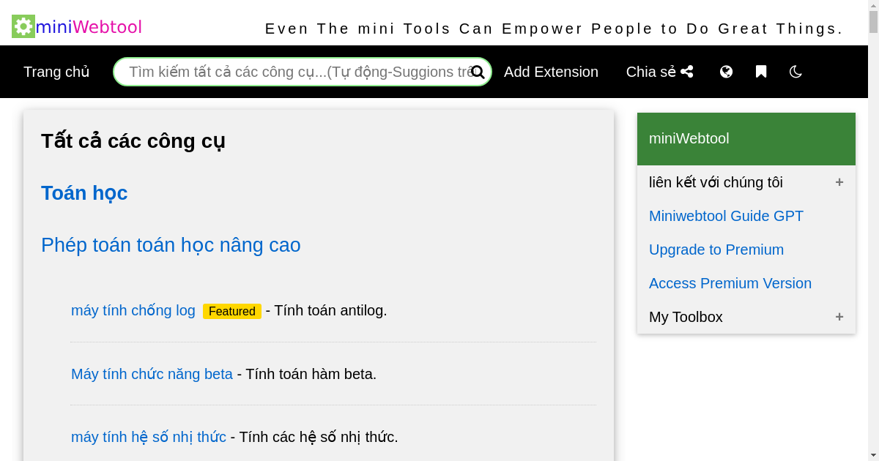Click the search magnifier icon
This screenshot has height=461, width=879.
click(478, 72)
